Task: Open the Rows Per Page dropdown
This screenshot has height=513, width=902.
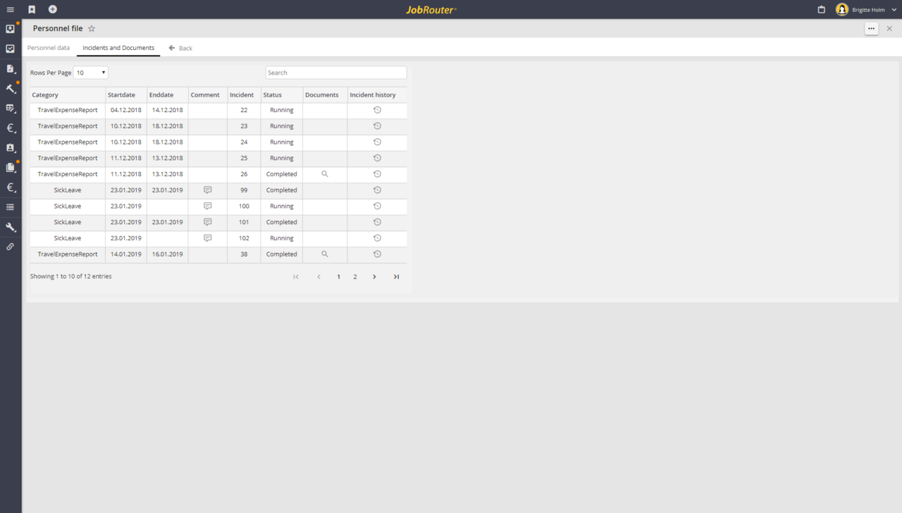Action: pos(90,72)
